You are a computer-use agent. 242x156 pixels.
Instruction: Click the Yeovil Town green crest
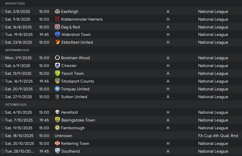(x=57, y=73)
